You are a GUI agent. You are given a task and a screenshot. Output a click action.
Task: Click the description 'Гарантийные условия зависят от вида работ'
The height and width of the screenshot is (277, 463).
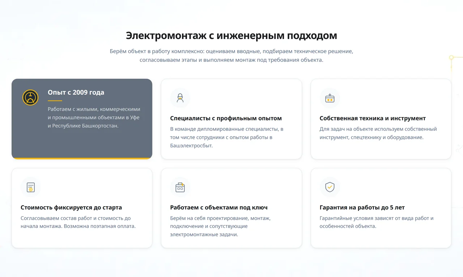377,222
